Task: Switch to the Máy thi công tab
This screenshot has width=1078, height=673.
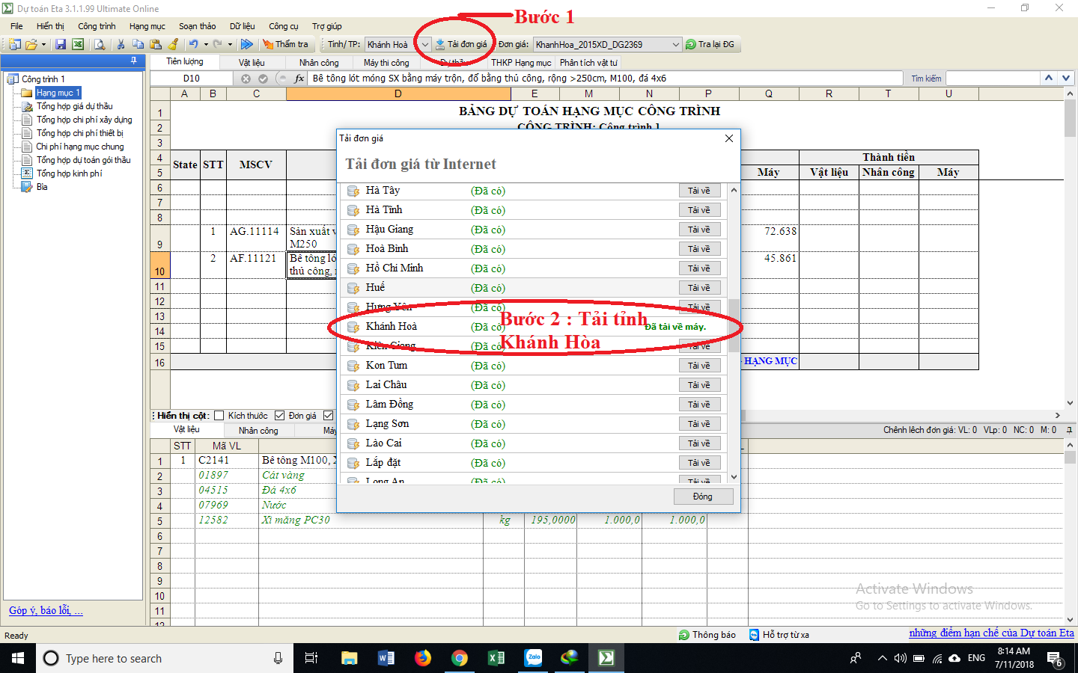Action: click(x=386, y=63)
